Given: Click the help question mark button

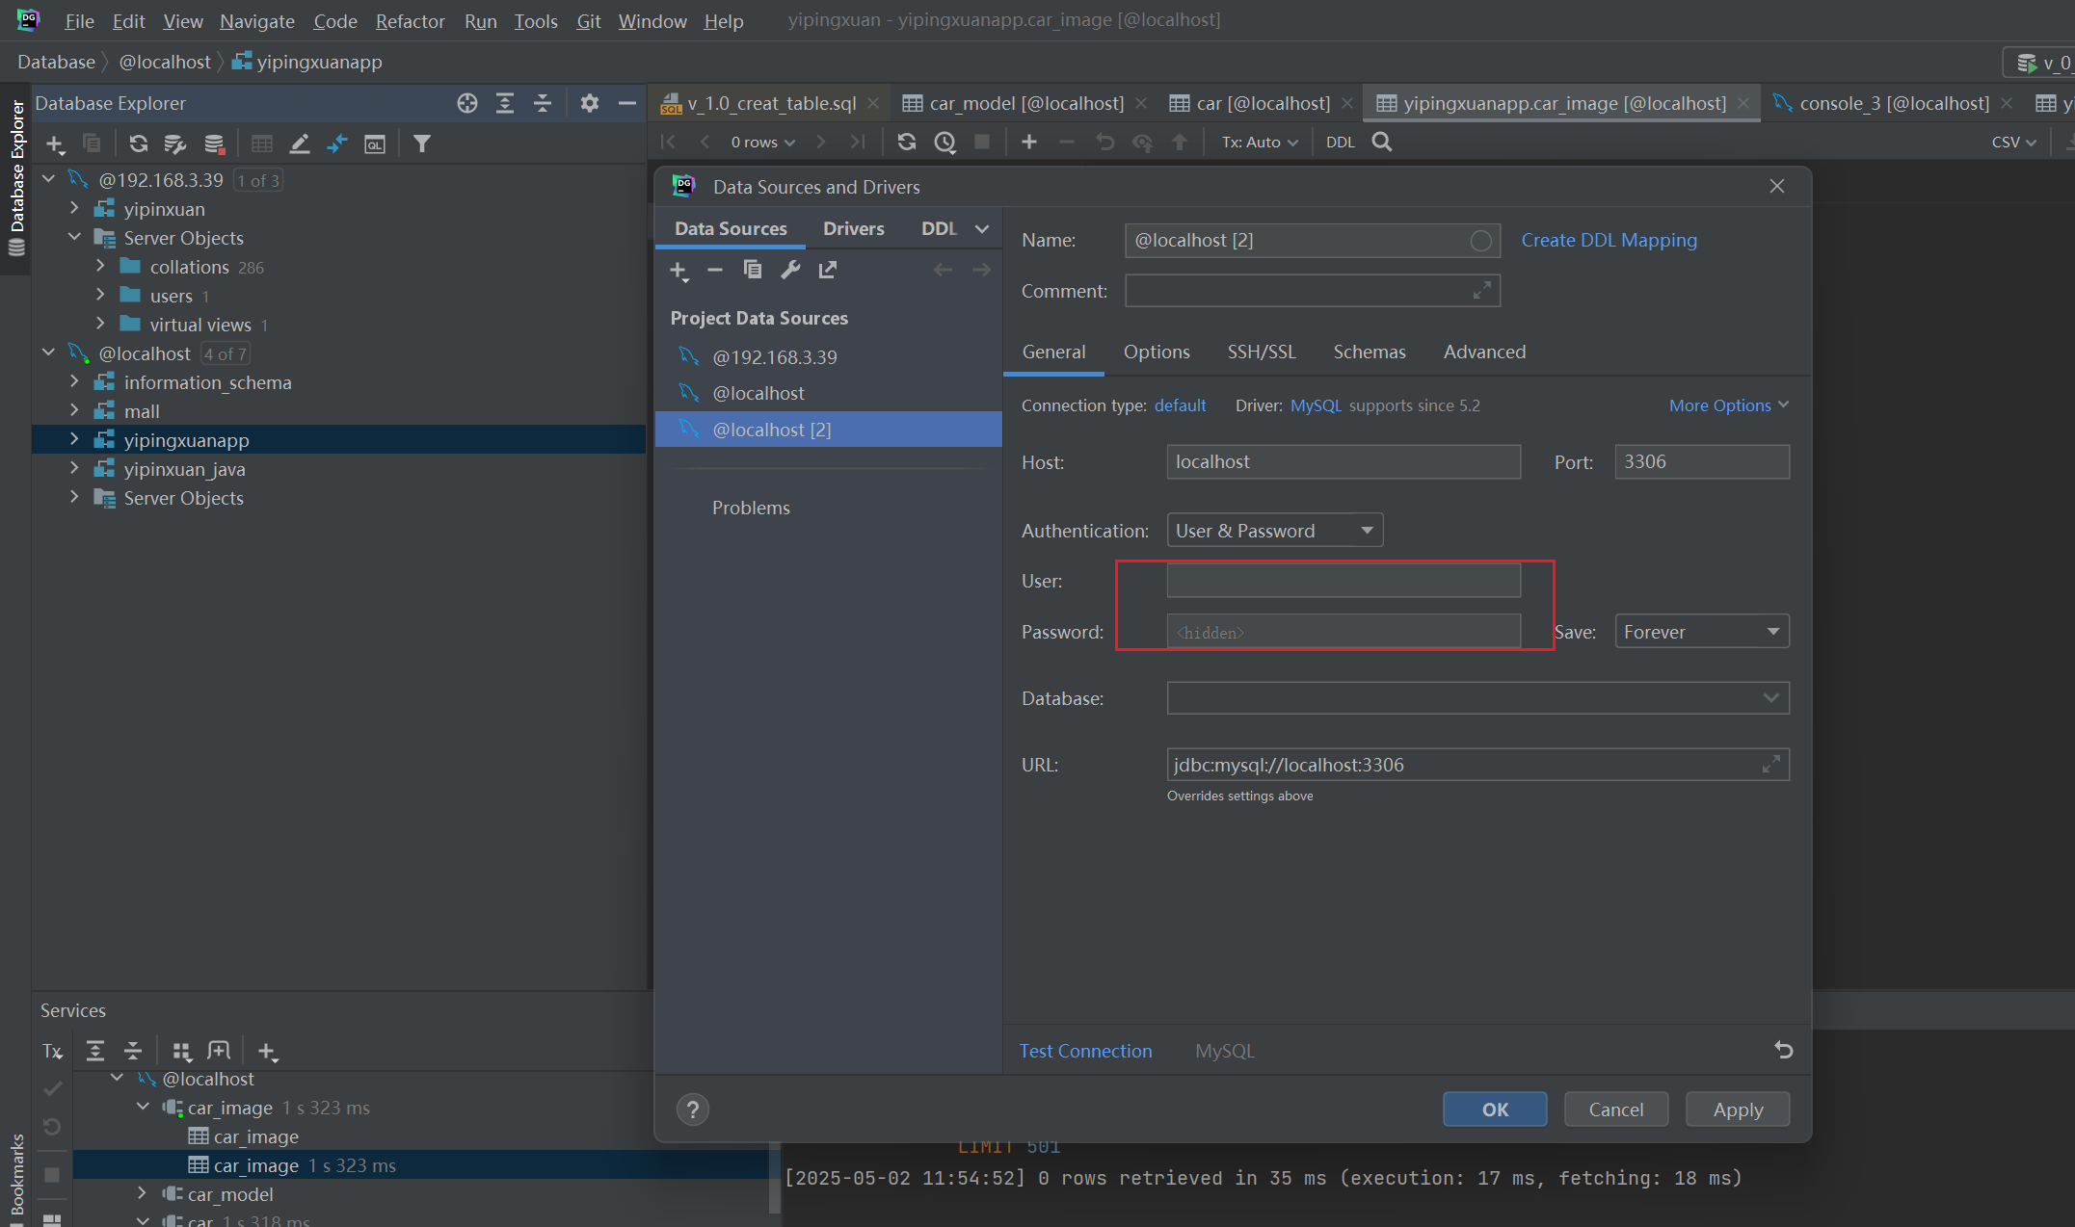Looking at the screenshot, I should pyautogui.click(x=692, y=1110).
